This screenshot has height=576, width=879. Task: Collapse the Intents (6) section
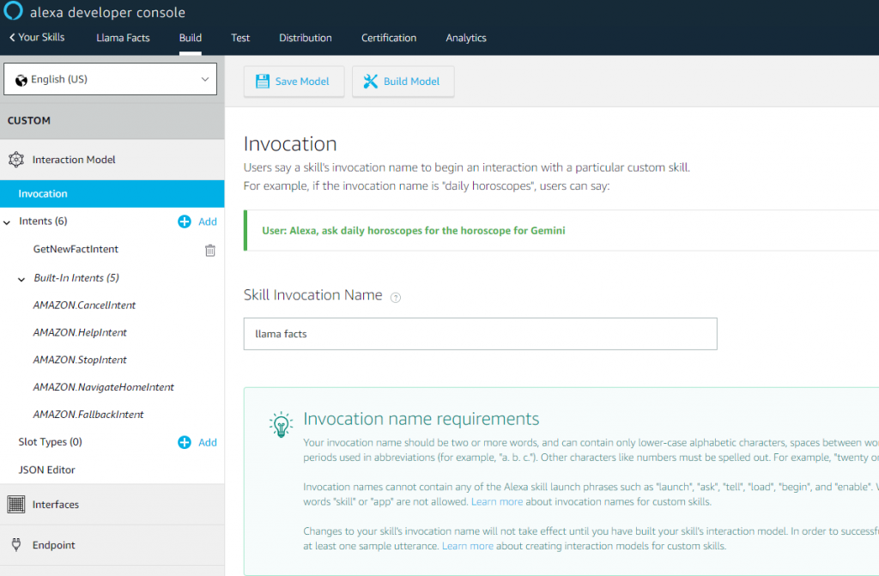point(7,222)
